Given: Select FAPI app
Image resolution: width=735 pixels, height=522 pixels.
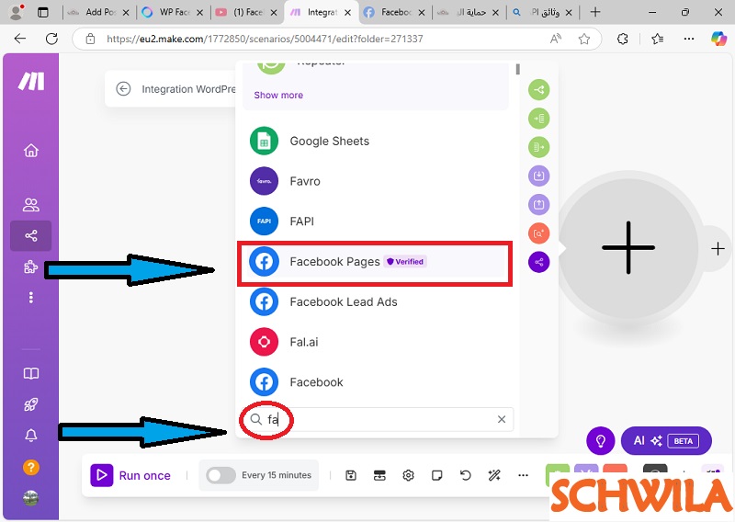Looking at the screenshot, I should pyautogui.click(x=375, y=221).
